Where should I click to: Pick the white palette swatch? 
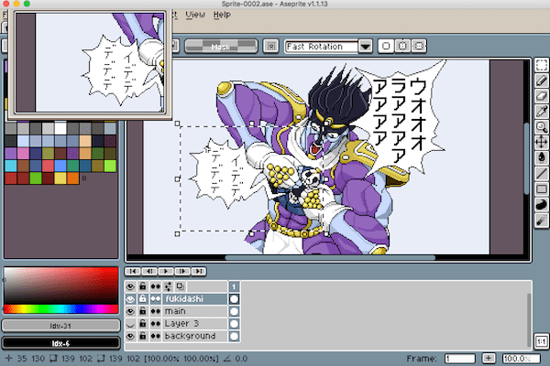click(60, 128)
